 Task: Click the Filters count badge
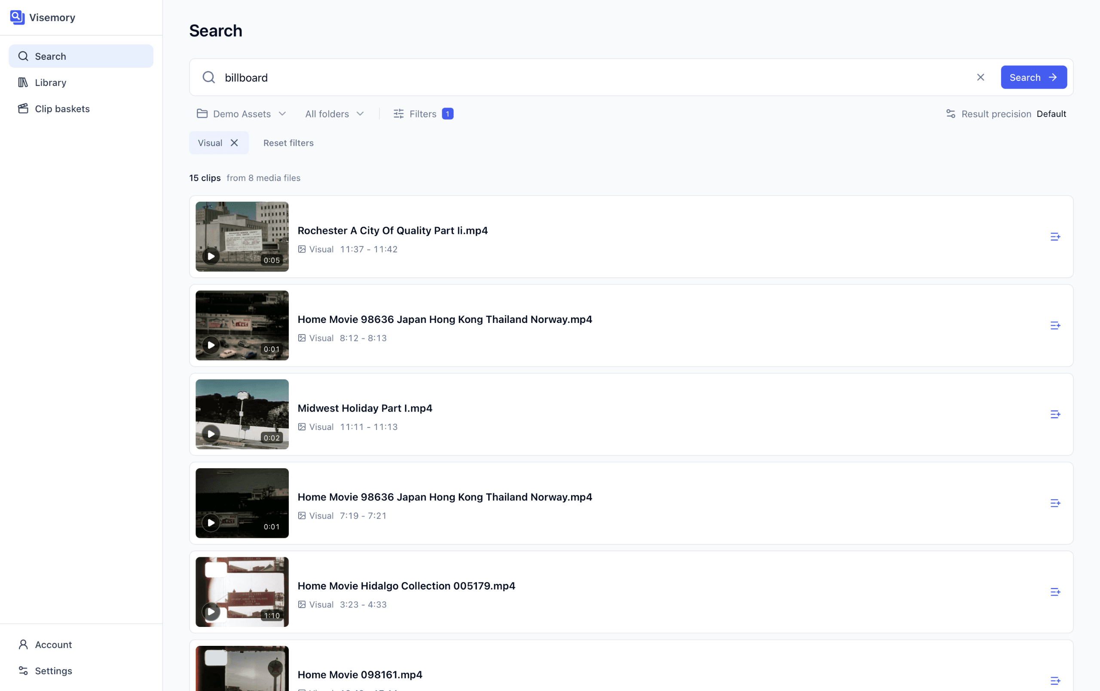click(x=447, y=114)
